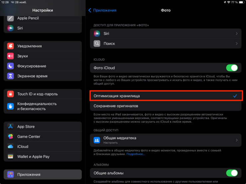Tap the Siri icon in sidebar
Screen dimensions: 246x184
[x=11, y=28]
